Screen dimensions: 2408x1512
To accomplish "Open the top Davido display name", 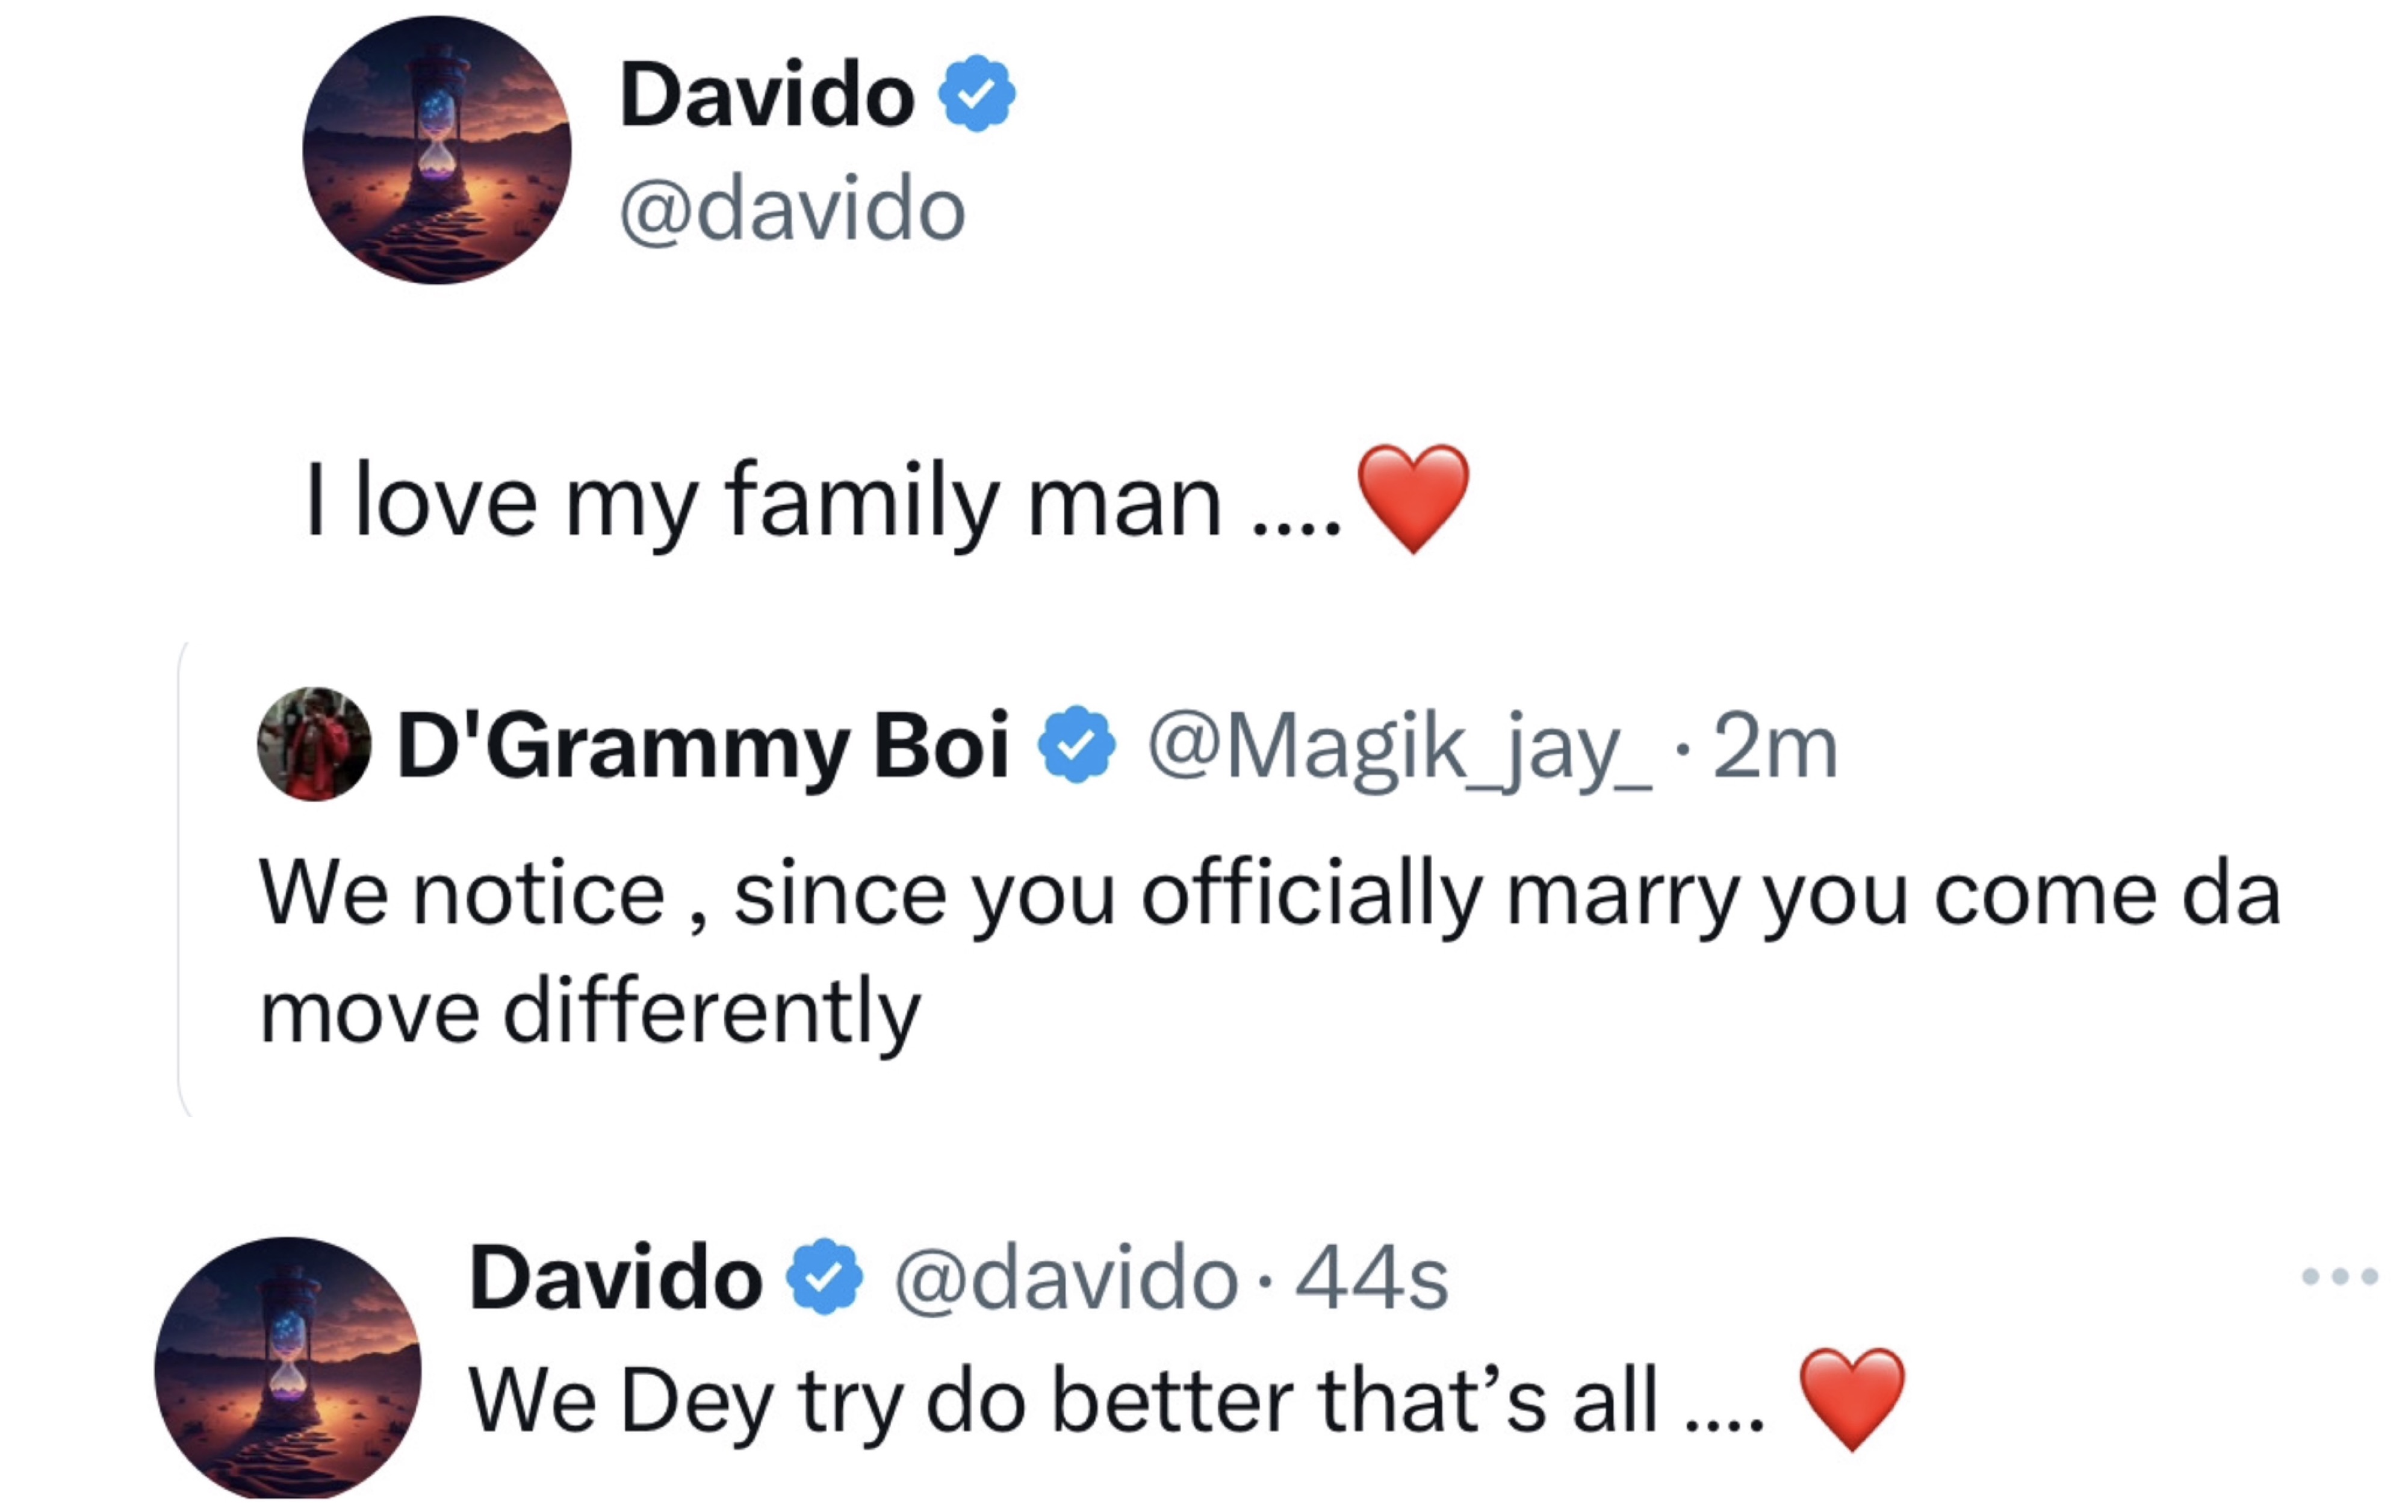I will [767, 95].
